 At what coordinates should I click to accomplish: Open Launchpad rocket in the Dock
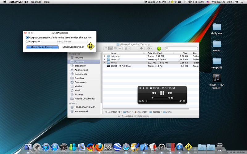pyautogui.click(x=37, y=147)
